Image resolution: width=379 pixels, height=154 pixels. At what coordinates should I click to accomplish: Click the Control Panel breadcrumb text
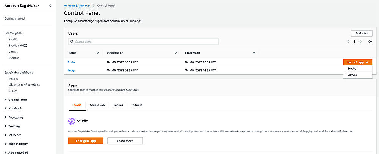point(106,6)
